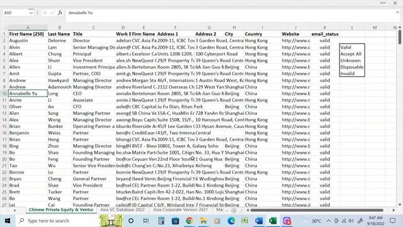Click the pen link icon in system tray
403x227 pixels.
pos(360,221)
